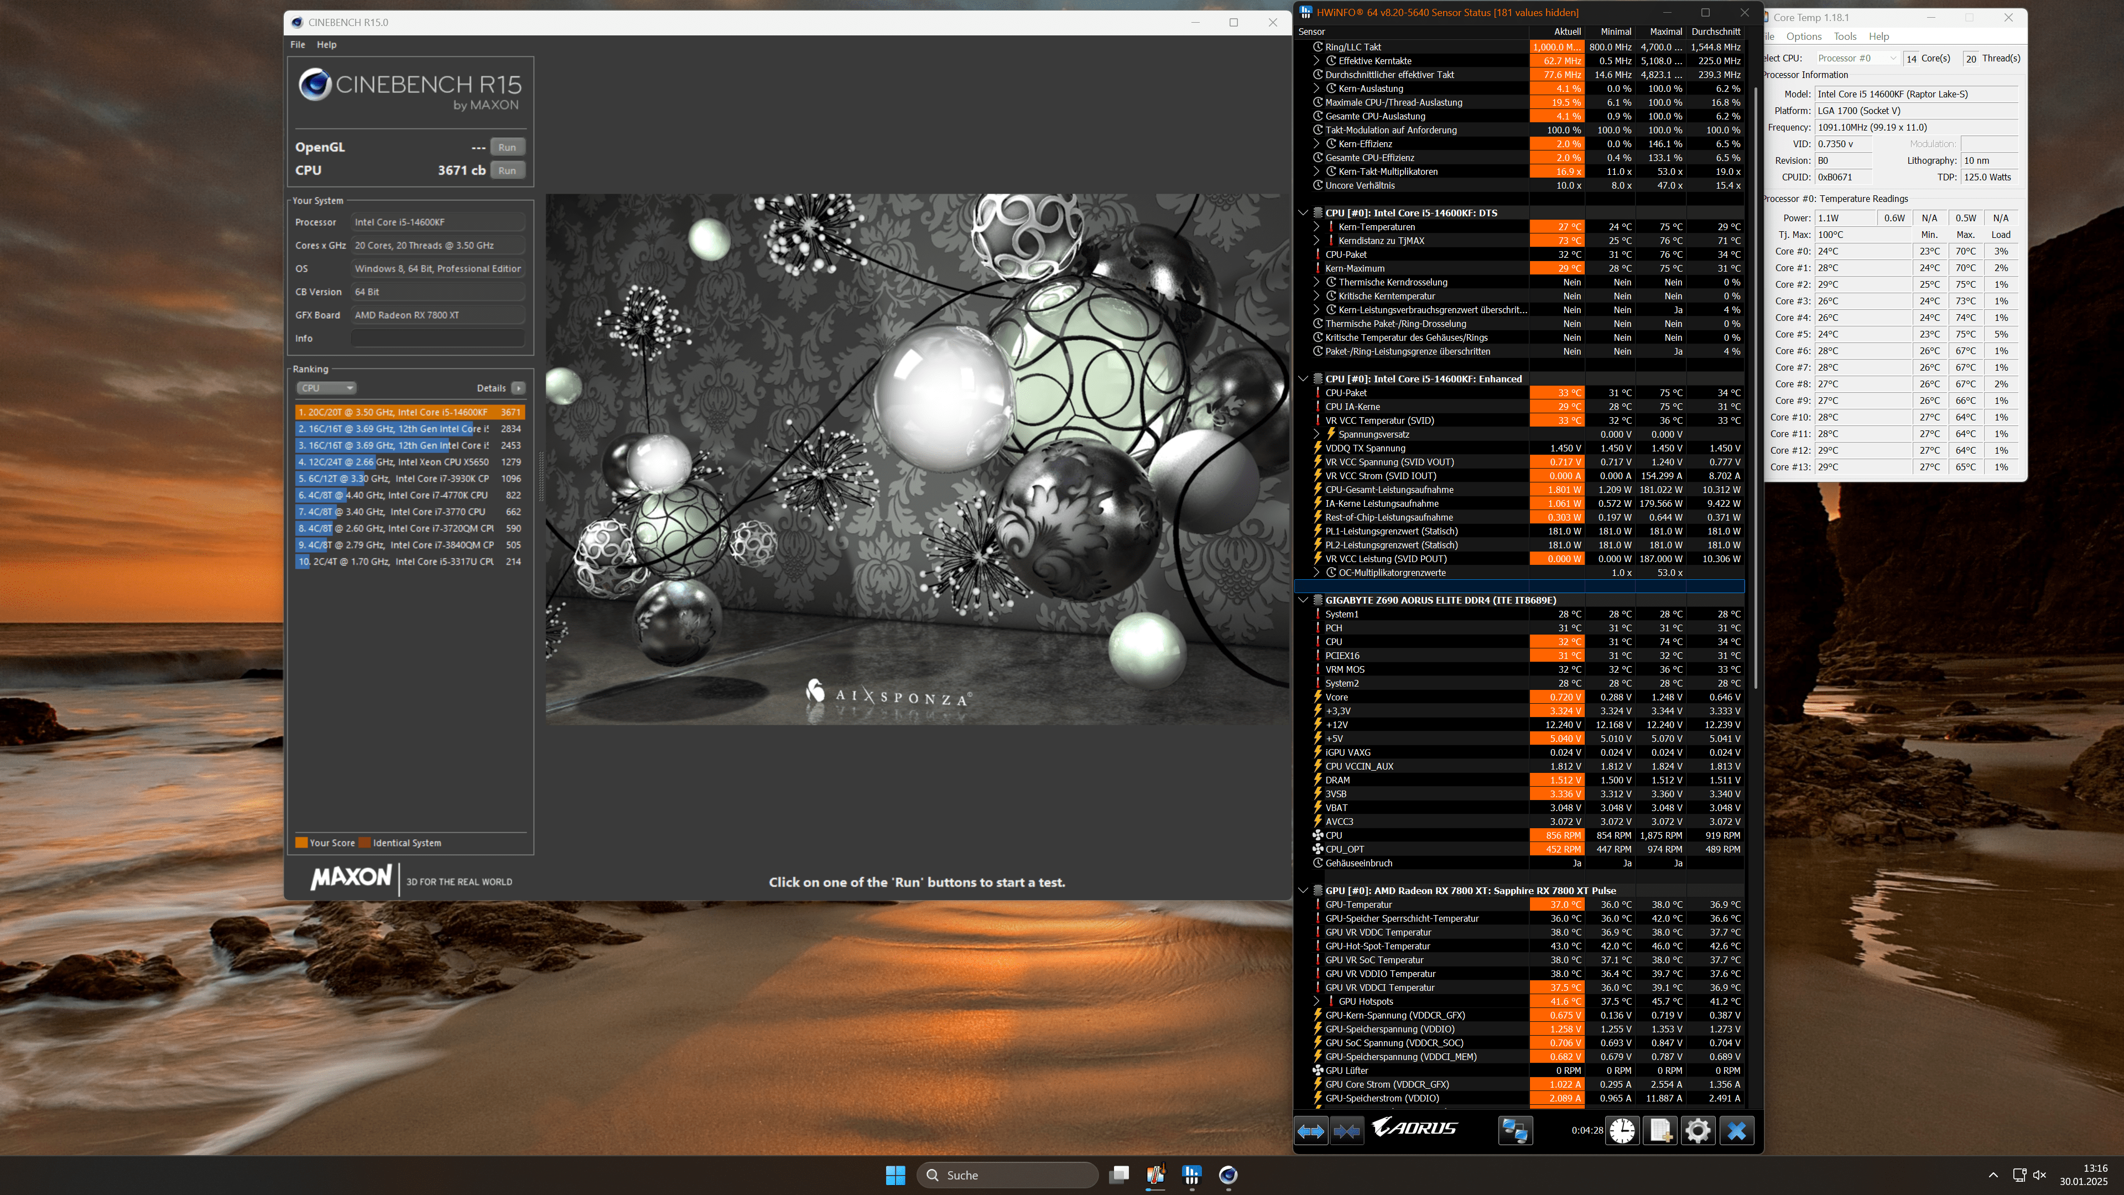The image size is (2124, 1195).
Task: Open the CPU ranking type dropdown
Action: (326, 388)
